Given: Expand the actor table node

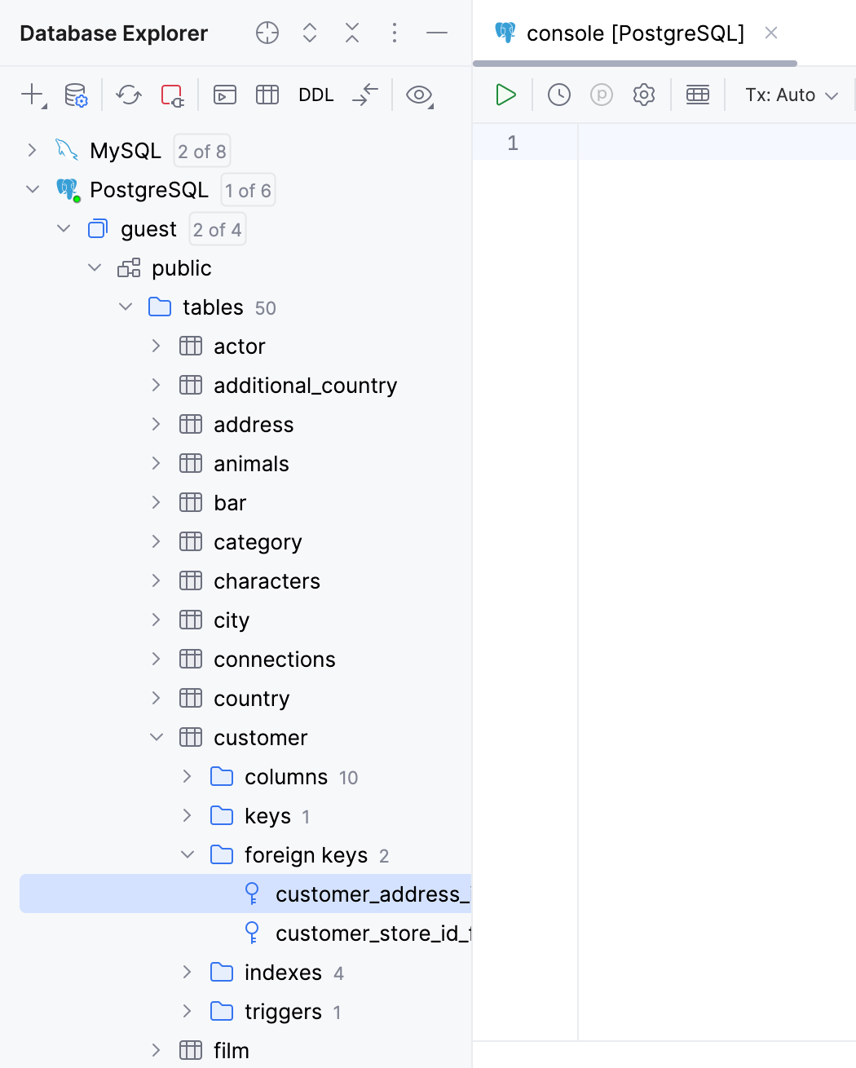Looking at the screenshot, I should pos(156,346).
